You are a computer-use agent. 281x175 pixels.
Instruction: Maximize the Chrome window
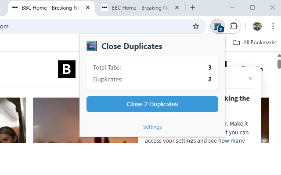click(x=252, y=7)
